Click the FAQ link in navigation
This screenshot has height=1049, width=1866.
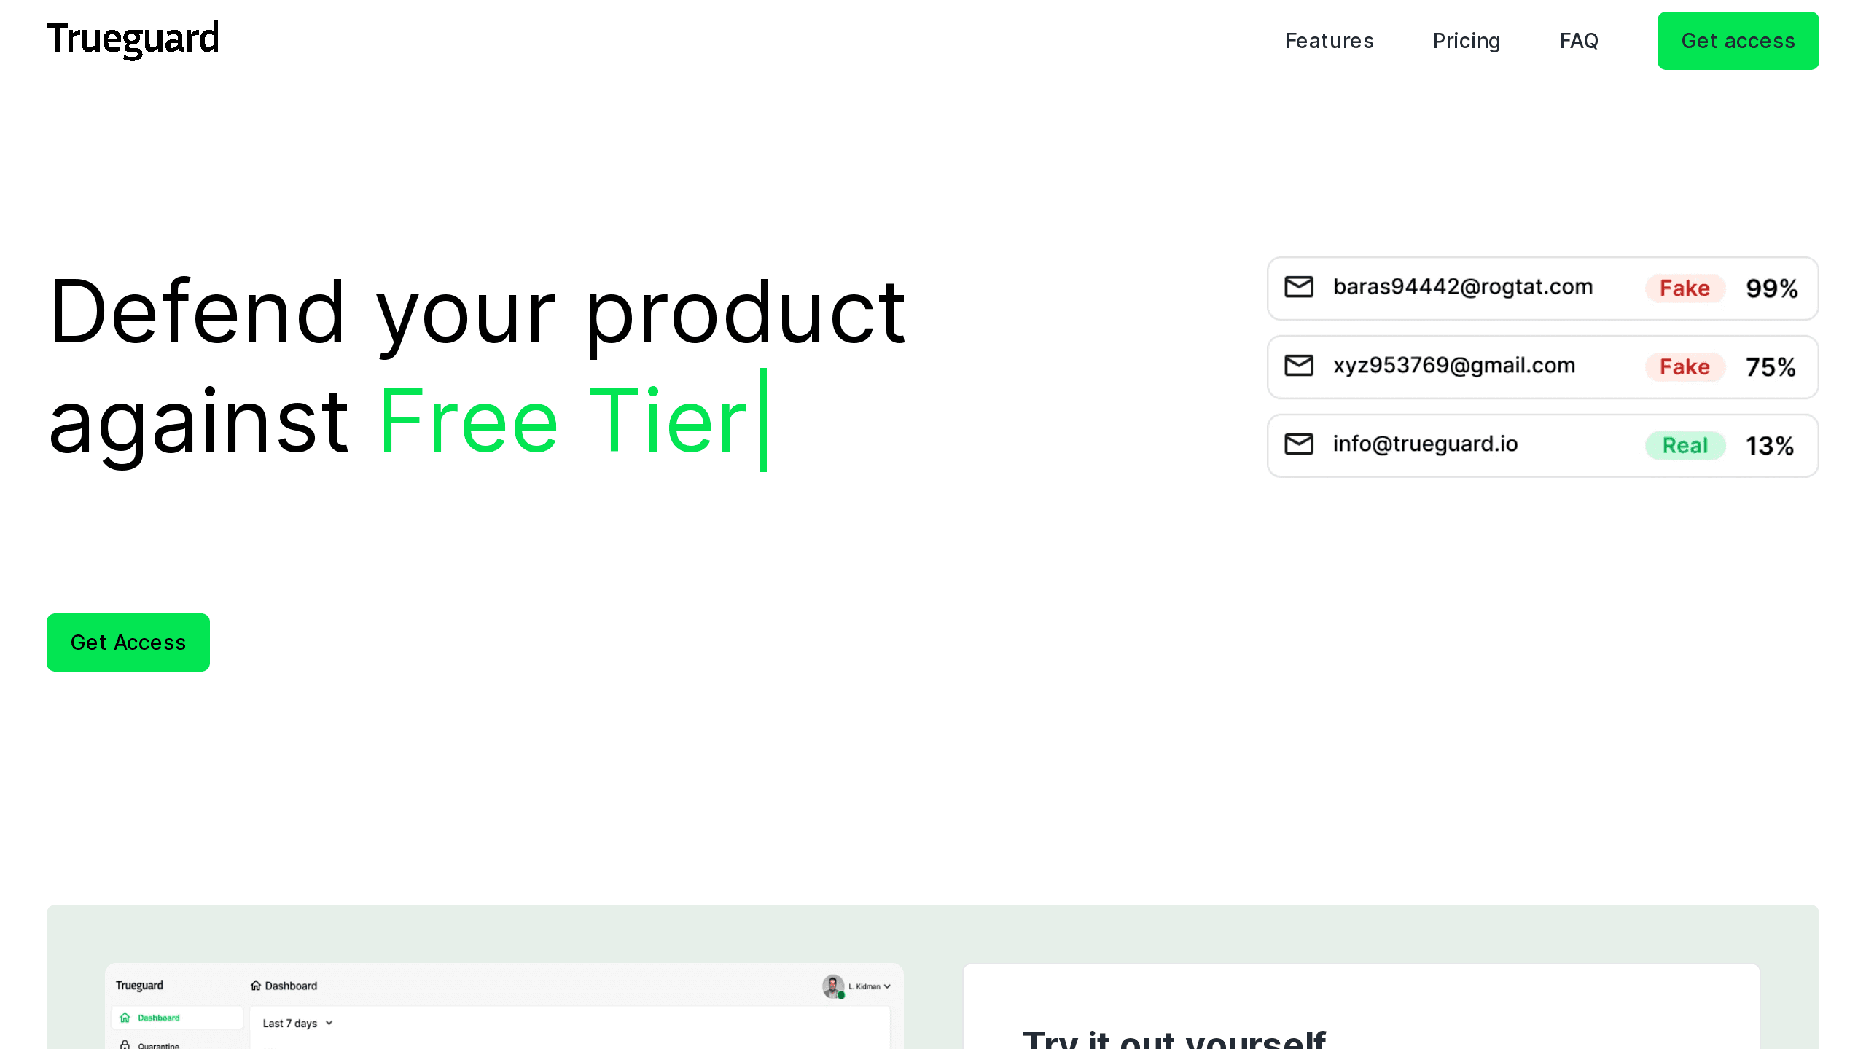[1579, 41]
